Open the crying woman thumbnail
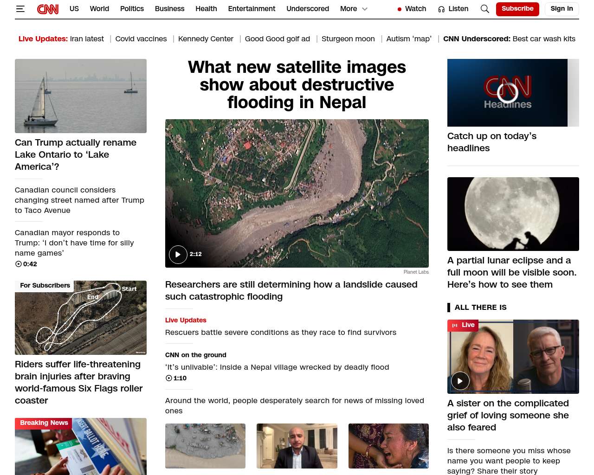 388,446
